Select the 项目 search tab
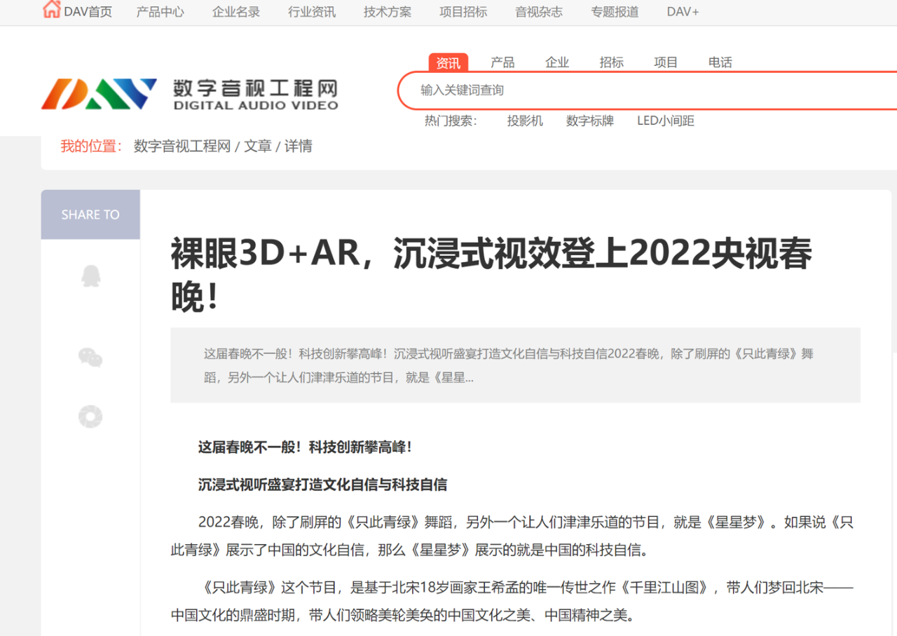 tap(665, 62)
